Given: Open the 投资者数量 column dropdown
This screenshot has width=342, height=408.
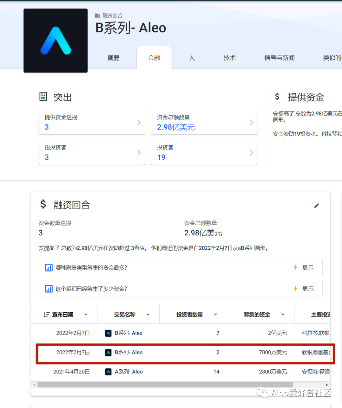Looking at the screenshot, I should pos(215,314).
